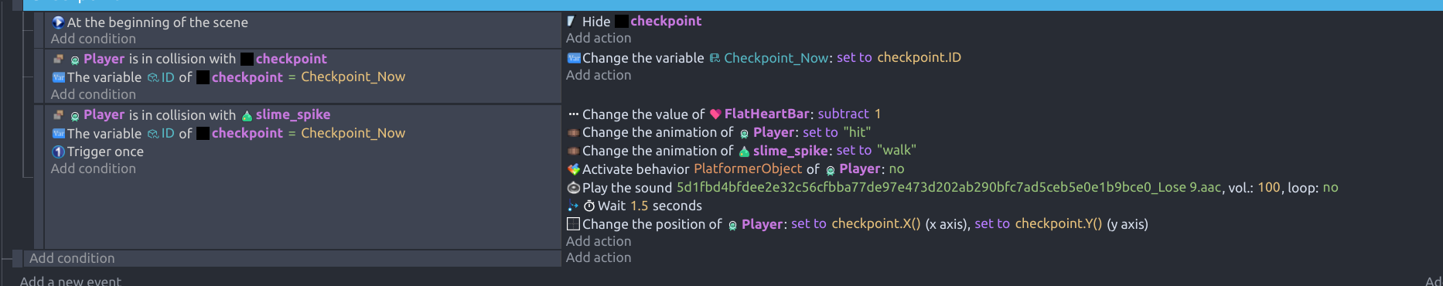Add action under Checkpoint_Now variable change

(x=599, y=75)
